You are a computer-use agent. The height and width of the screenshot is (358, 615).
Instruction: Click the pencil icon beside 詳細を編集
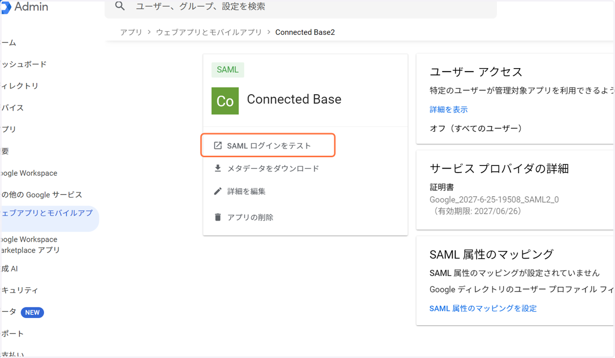point(218,191)
